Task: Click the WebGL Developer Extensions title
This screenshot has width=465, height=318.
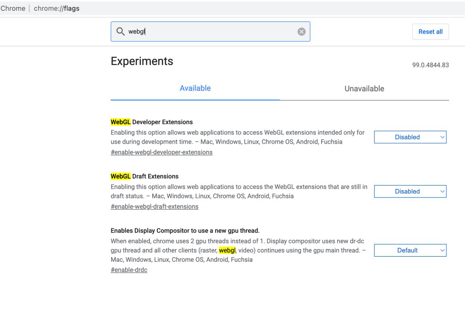Action: pos(152,122)
